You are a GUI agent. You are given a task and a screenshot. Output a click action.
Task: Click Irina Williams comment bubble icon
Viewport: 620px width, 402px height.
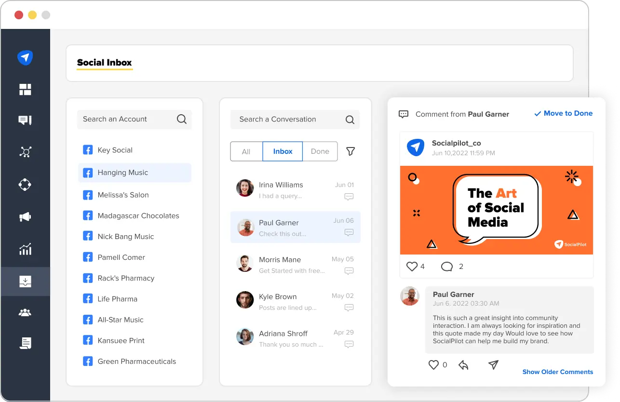(349, 197)
